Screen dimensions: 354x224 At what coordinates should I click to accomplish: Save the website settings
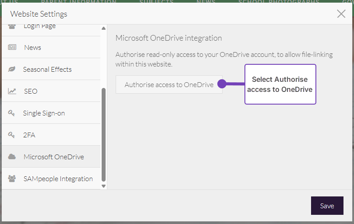coord(327,206)
